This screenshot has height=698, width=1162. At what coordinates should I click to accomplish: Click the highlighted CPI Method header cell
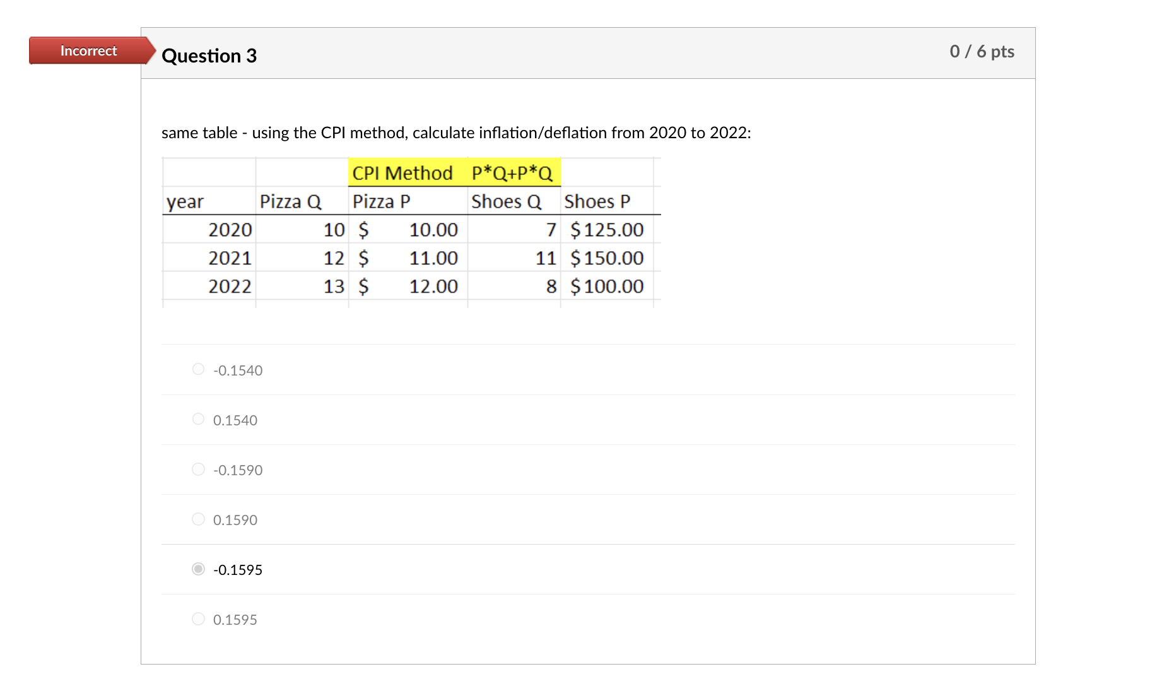point(403,172)
